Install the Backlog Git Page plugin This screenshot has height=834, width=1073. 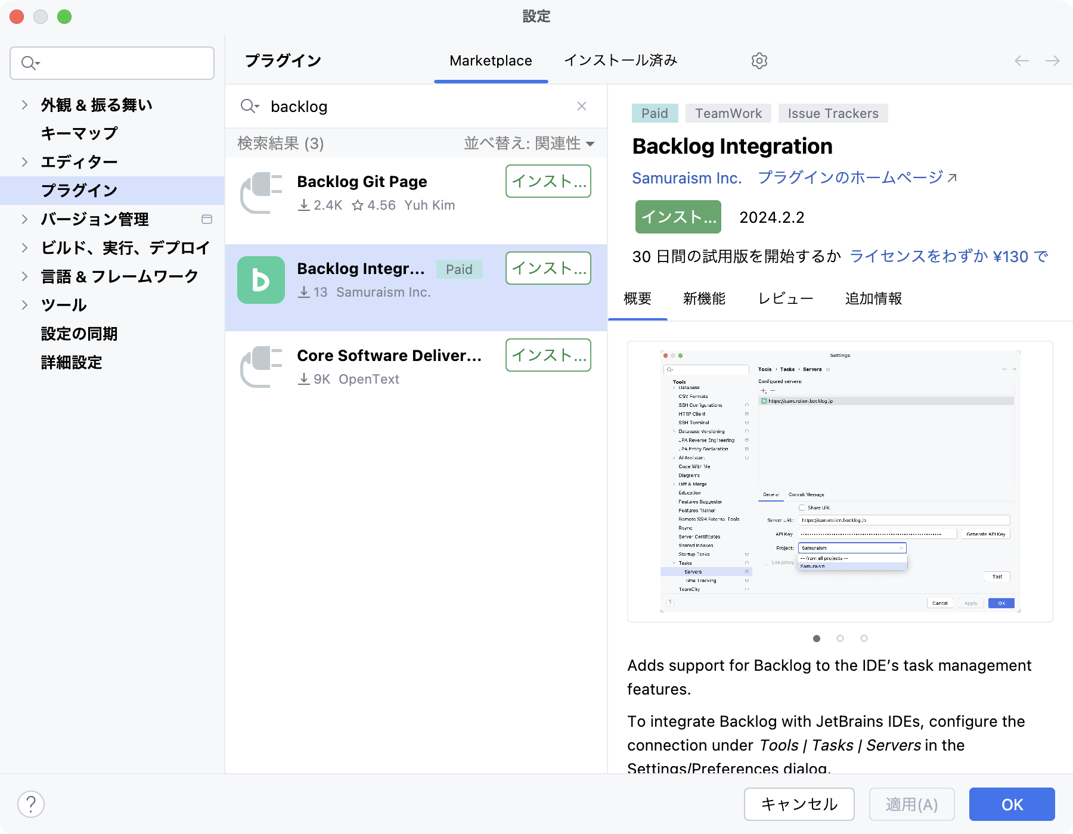tap(548, 181)
